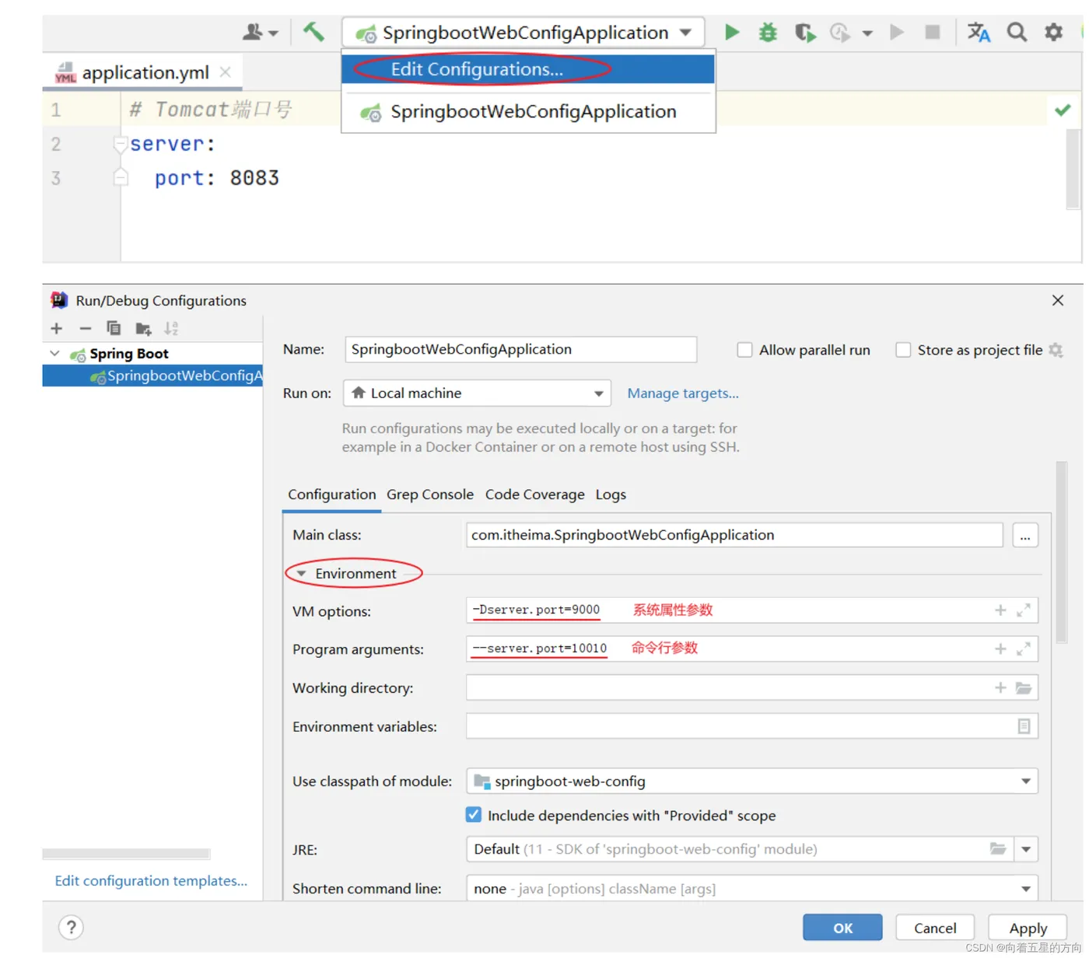Click the Apply button

click(1028, 928)
